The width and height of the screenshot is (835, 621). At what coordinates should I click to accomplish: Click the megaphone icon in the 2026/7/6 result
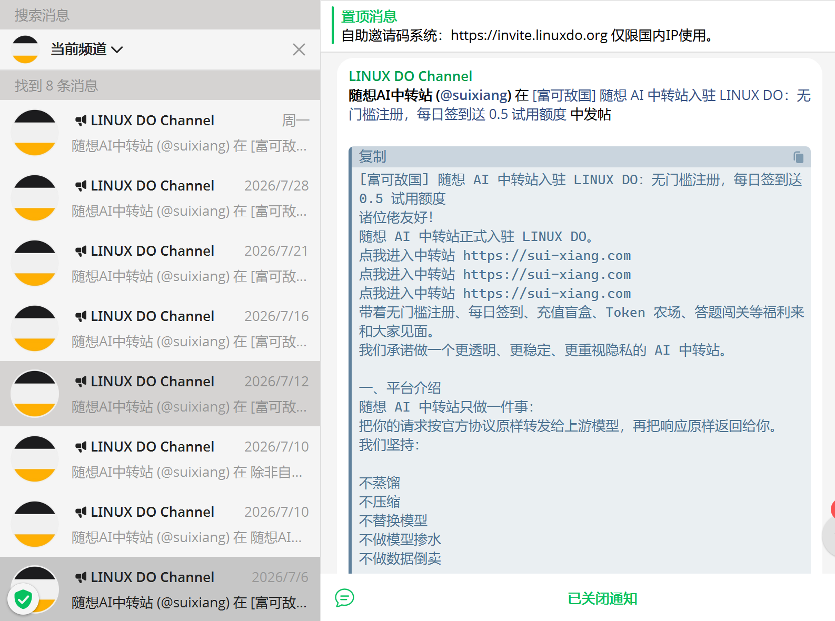tap(81, 577)
